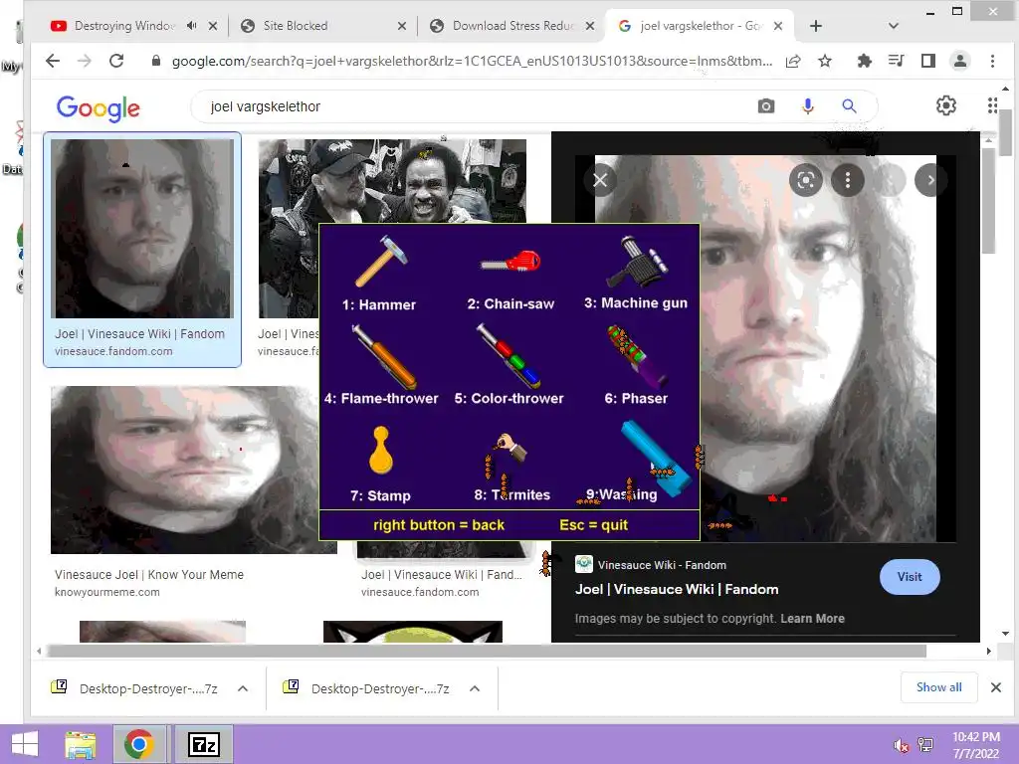Select the Flame-thrower weapon icon
1019x764 pixels.
pyautogui.click(x=383, y=356)
